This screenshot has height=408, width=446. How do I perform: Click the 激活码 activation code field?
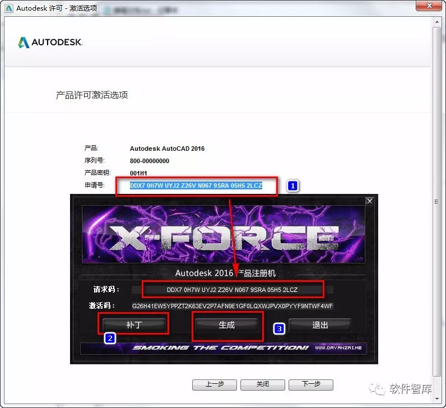232,306
